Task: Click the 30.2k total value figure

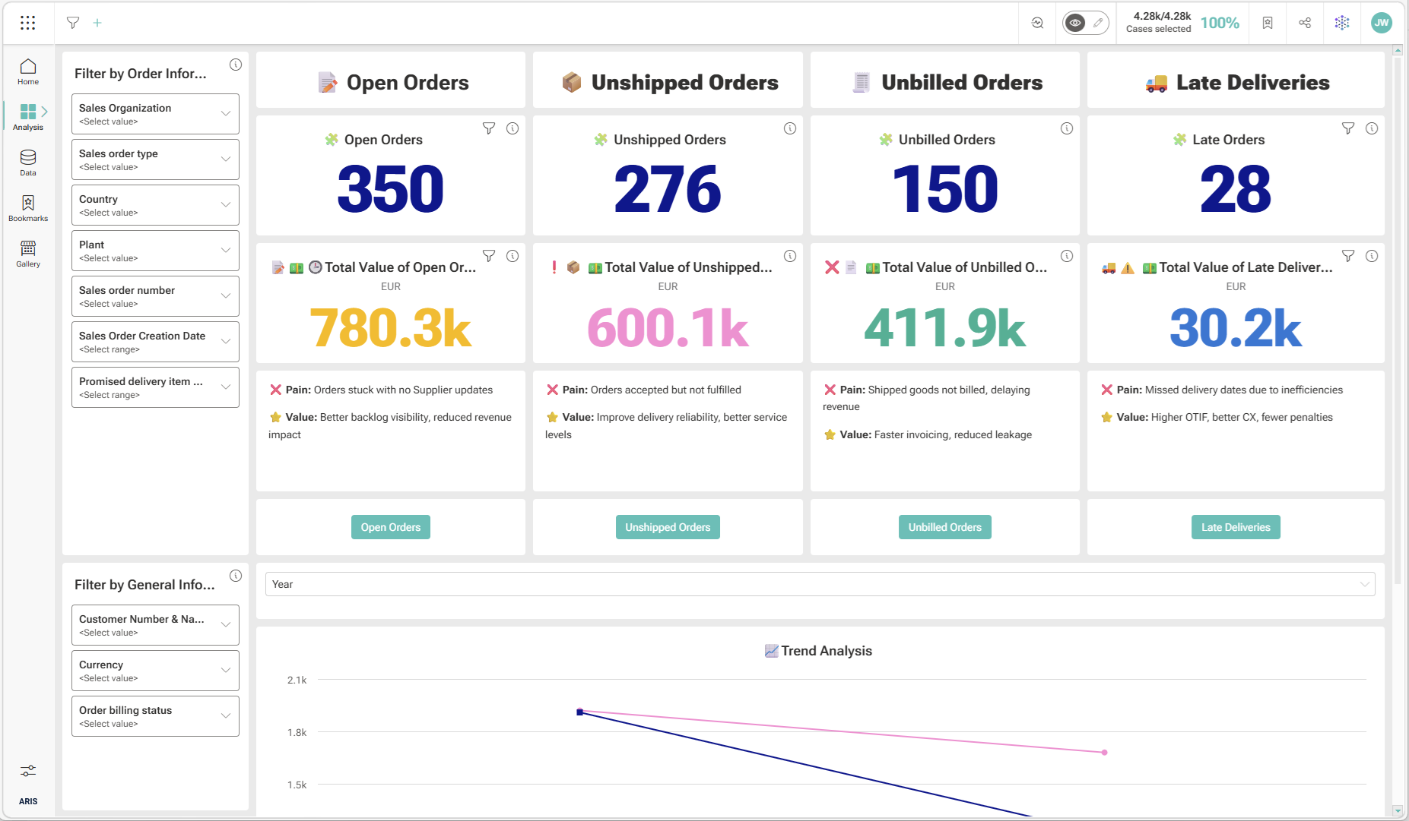Action: click(x=1236, y=328)
